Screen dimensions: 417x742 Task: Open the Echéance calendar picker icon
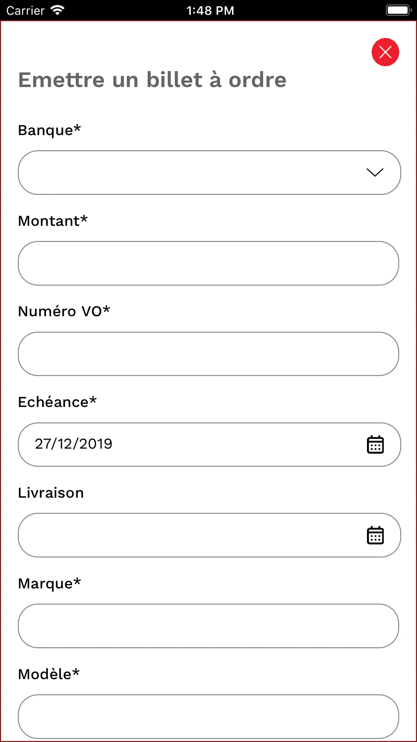click(x=375, y=445)
